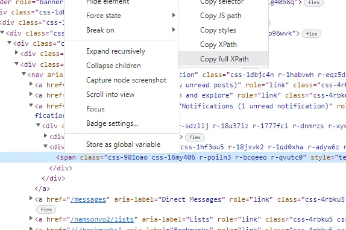Screen dimensions: 346x230
Task: Click flex badge under Direct Messages anchor
Action: tap(46, 210)
